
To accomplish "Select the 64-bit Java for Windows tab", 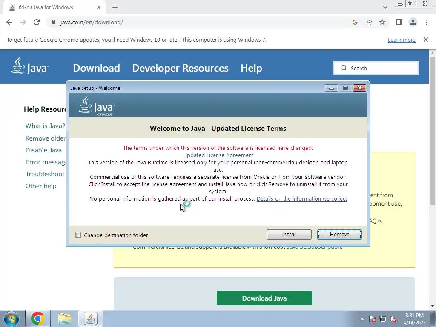I will pyautogui.click(x=55, y=7).
